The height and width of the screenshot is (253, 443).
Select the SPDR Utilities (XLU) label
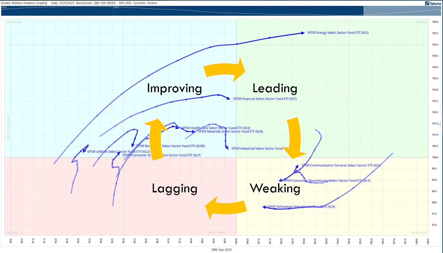[118, 152]
